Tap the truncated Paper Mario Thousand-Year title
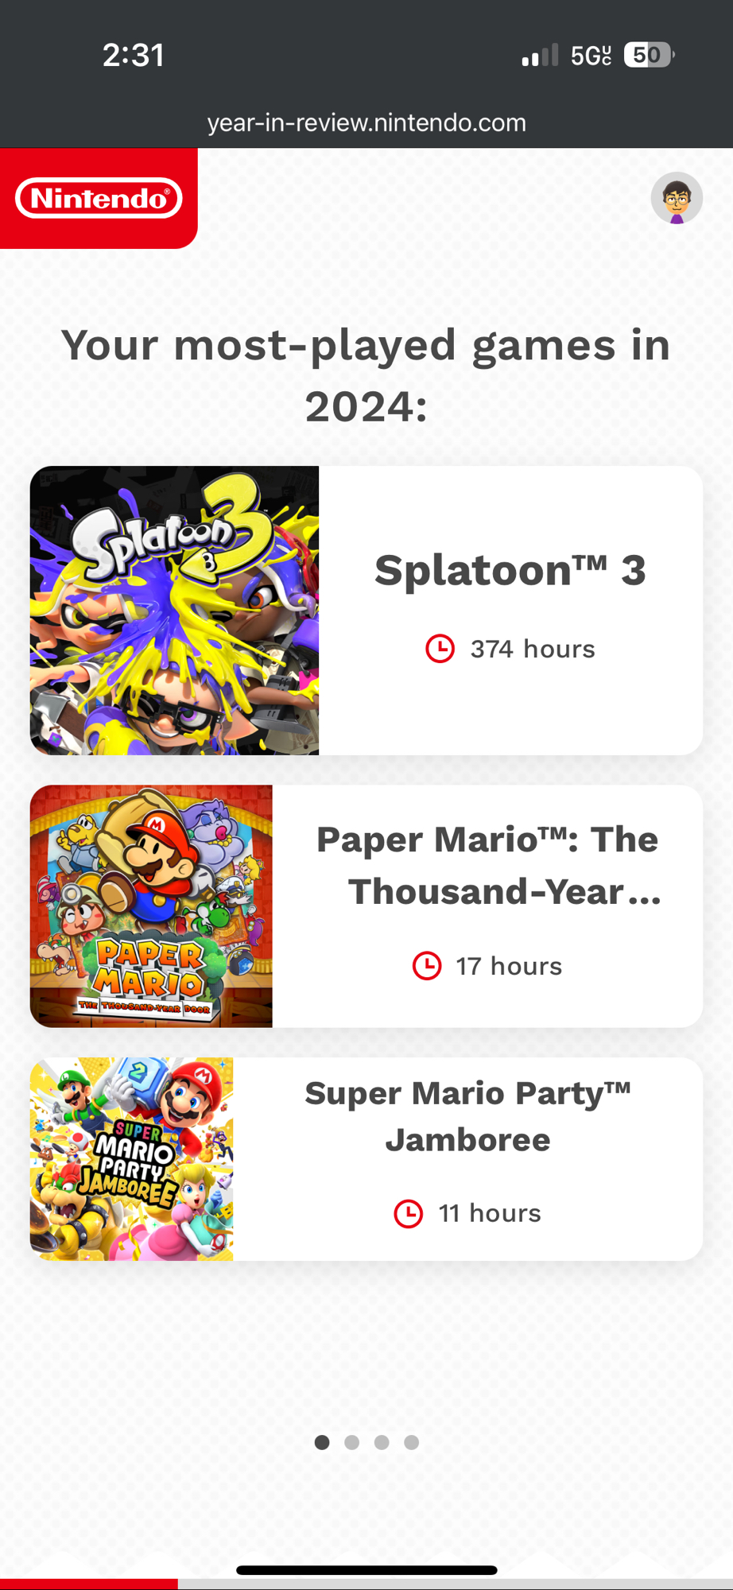 coord(488,865)
